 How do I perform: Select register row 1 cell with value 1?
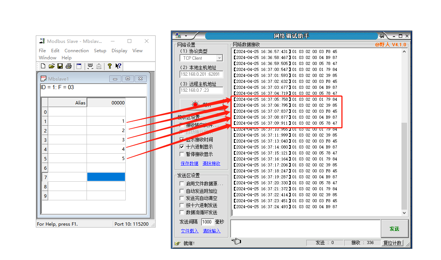106,121
